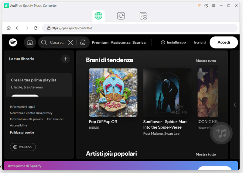The image size is (243, 173).
Task: Click Brani di tendenza heading
Action: point(109,60)
